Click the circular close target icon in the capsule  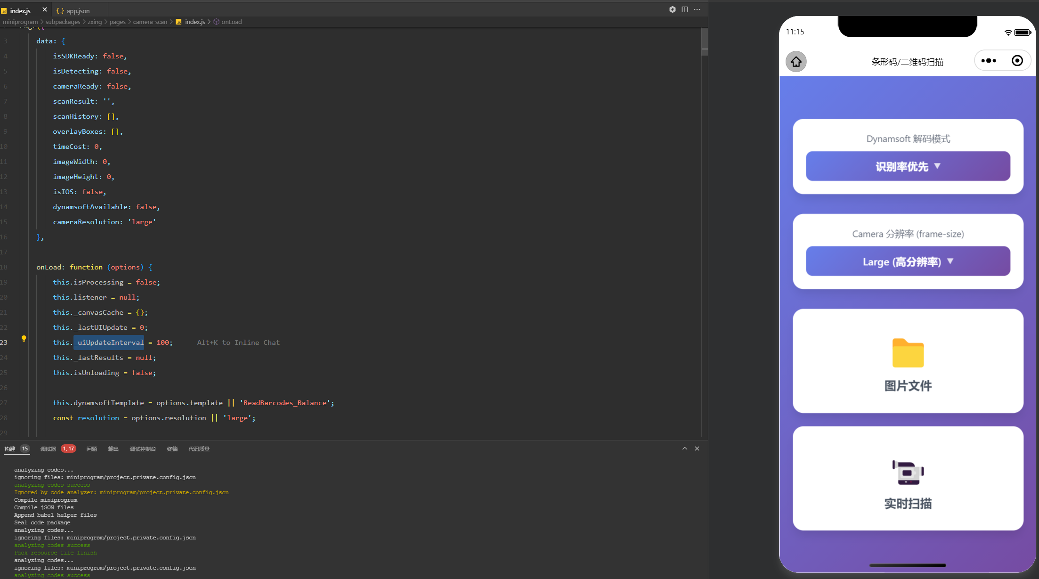click(x=1017, y=61)
